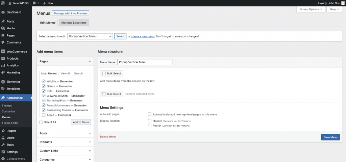Enable the Select All checkbox

pyautogui.click(x=41, y=122)
